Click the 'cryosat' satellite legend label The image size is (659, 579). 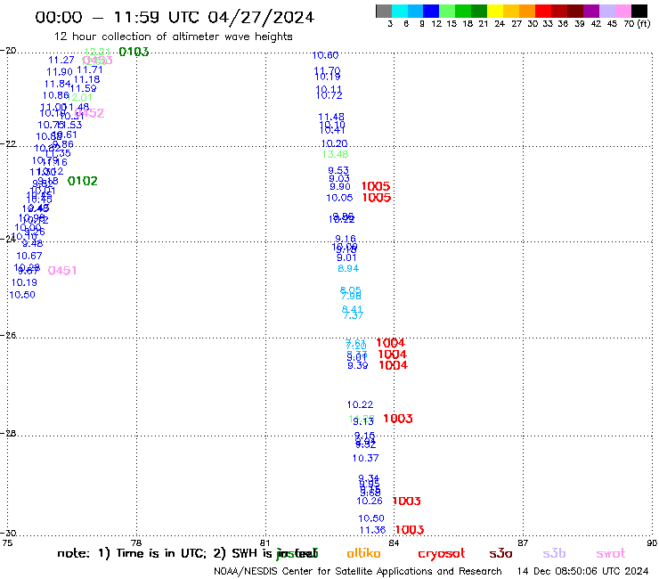[x=442, y=554]
